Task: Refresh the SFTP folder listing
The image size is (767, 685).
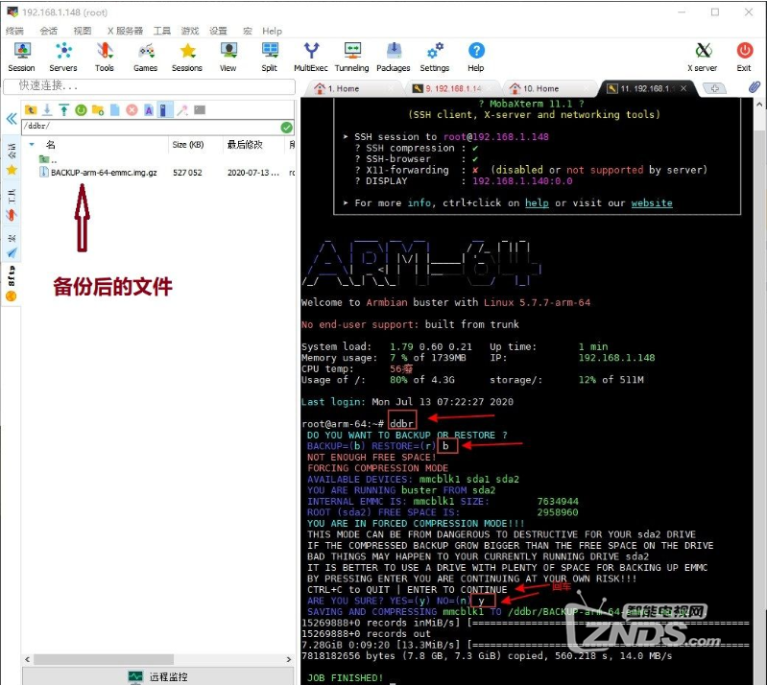Action: click(81, 110)
